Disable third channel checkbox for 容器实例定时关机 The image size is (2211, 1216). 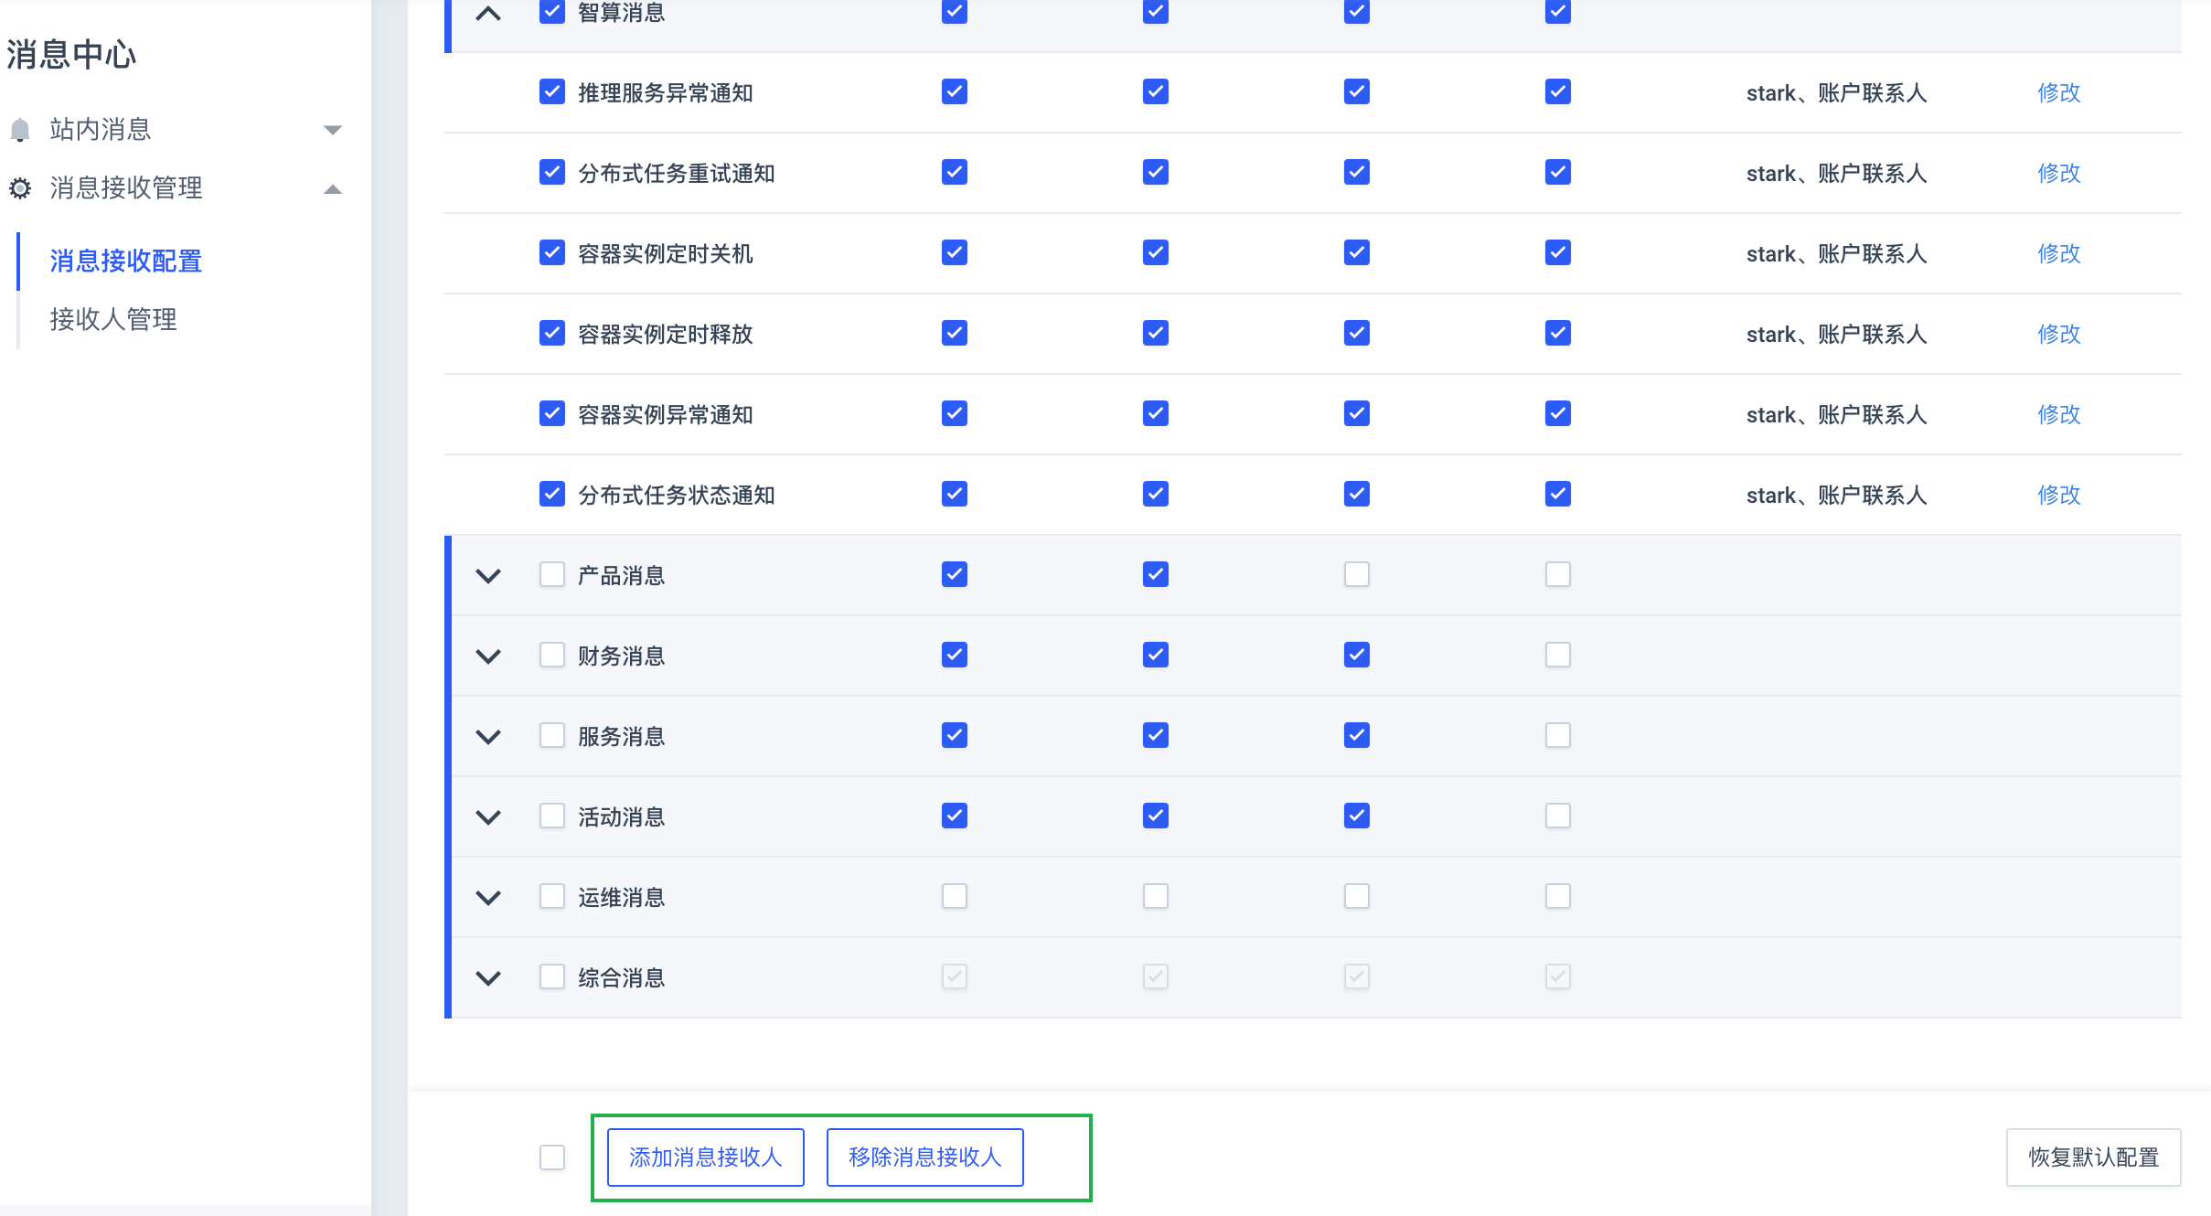click(x=1357, y=252)
